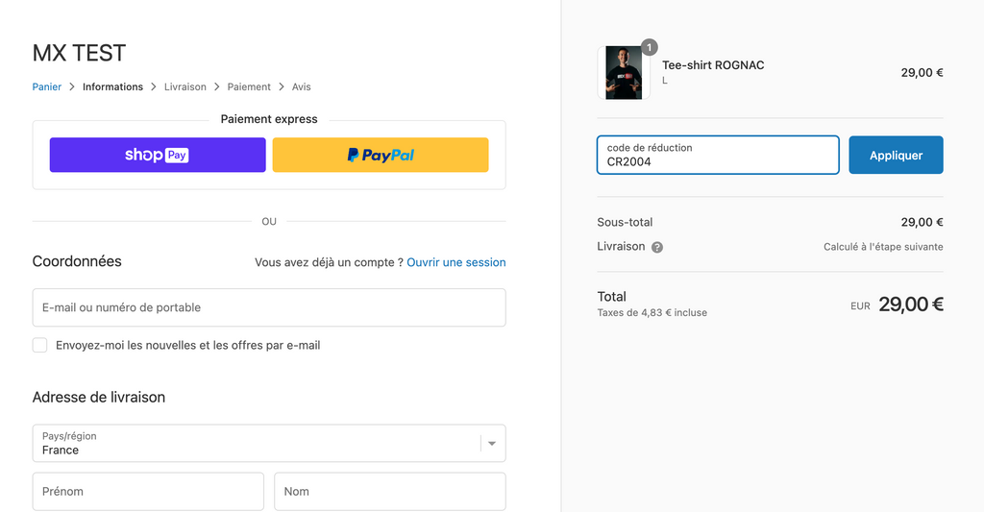Click the chevron after Panier breadcrumb
This screenshot has height=512, width=984.
tap(72, 86)
